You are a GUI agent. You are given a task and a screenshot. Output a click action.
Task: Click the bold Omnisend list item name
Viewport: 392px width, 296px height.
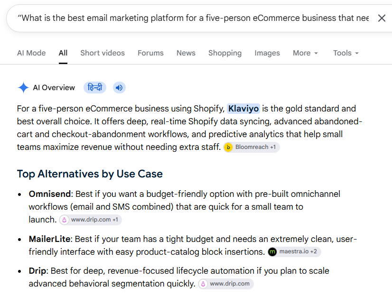click(50, 194)
